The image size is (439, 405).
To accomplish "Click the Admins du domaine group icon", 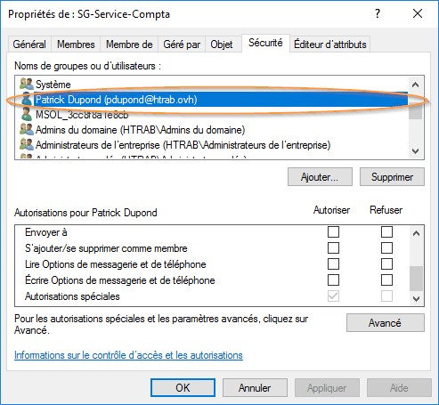I will (27, 130).
